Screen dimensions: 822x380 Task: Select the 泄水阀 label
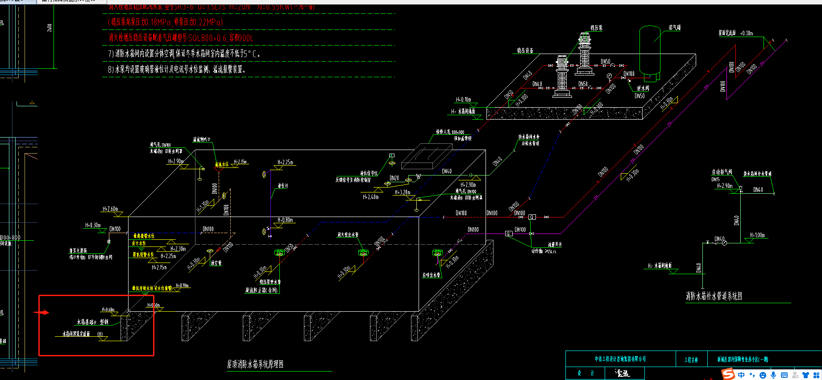point(643,88)
